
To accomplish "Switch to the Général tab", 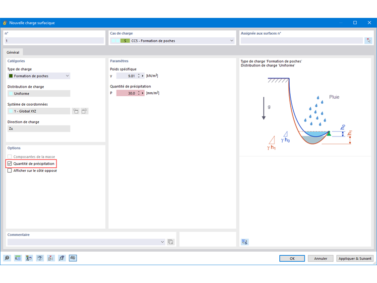I will tap(13, 52).
